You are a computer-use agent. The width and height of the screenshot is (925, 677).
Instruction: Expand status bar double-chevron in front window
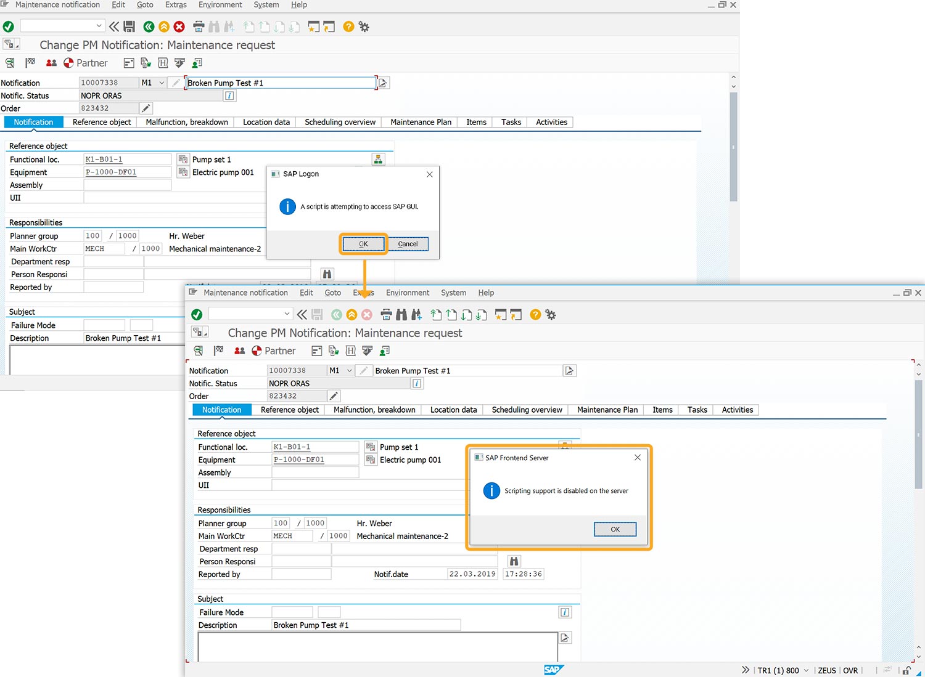click(x=745, y=670)
